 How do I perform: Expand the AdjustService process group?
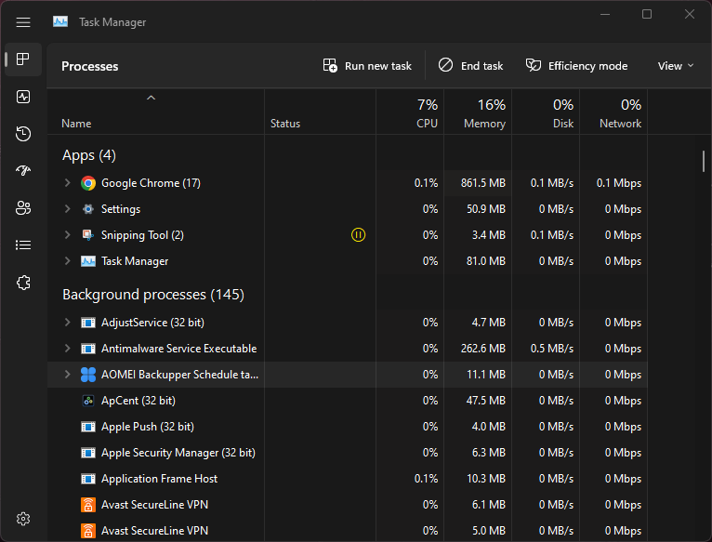tap(67, 322)
